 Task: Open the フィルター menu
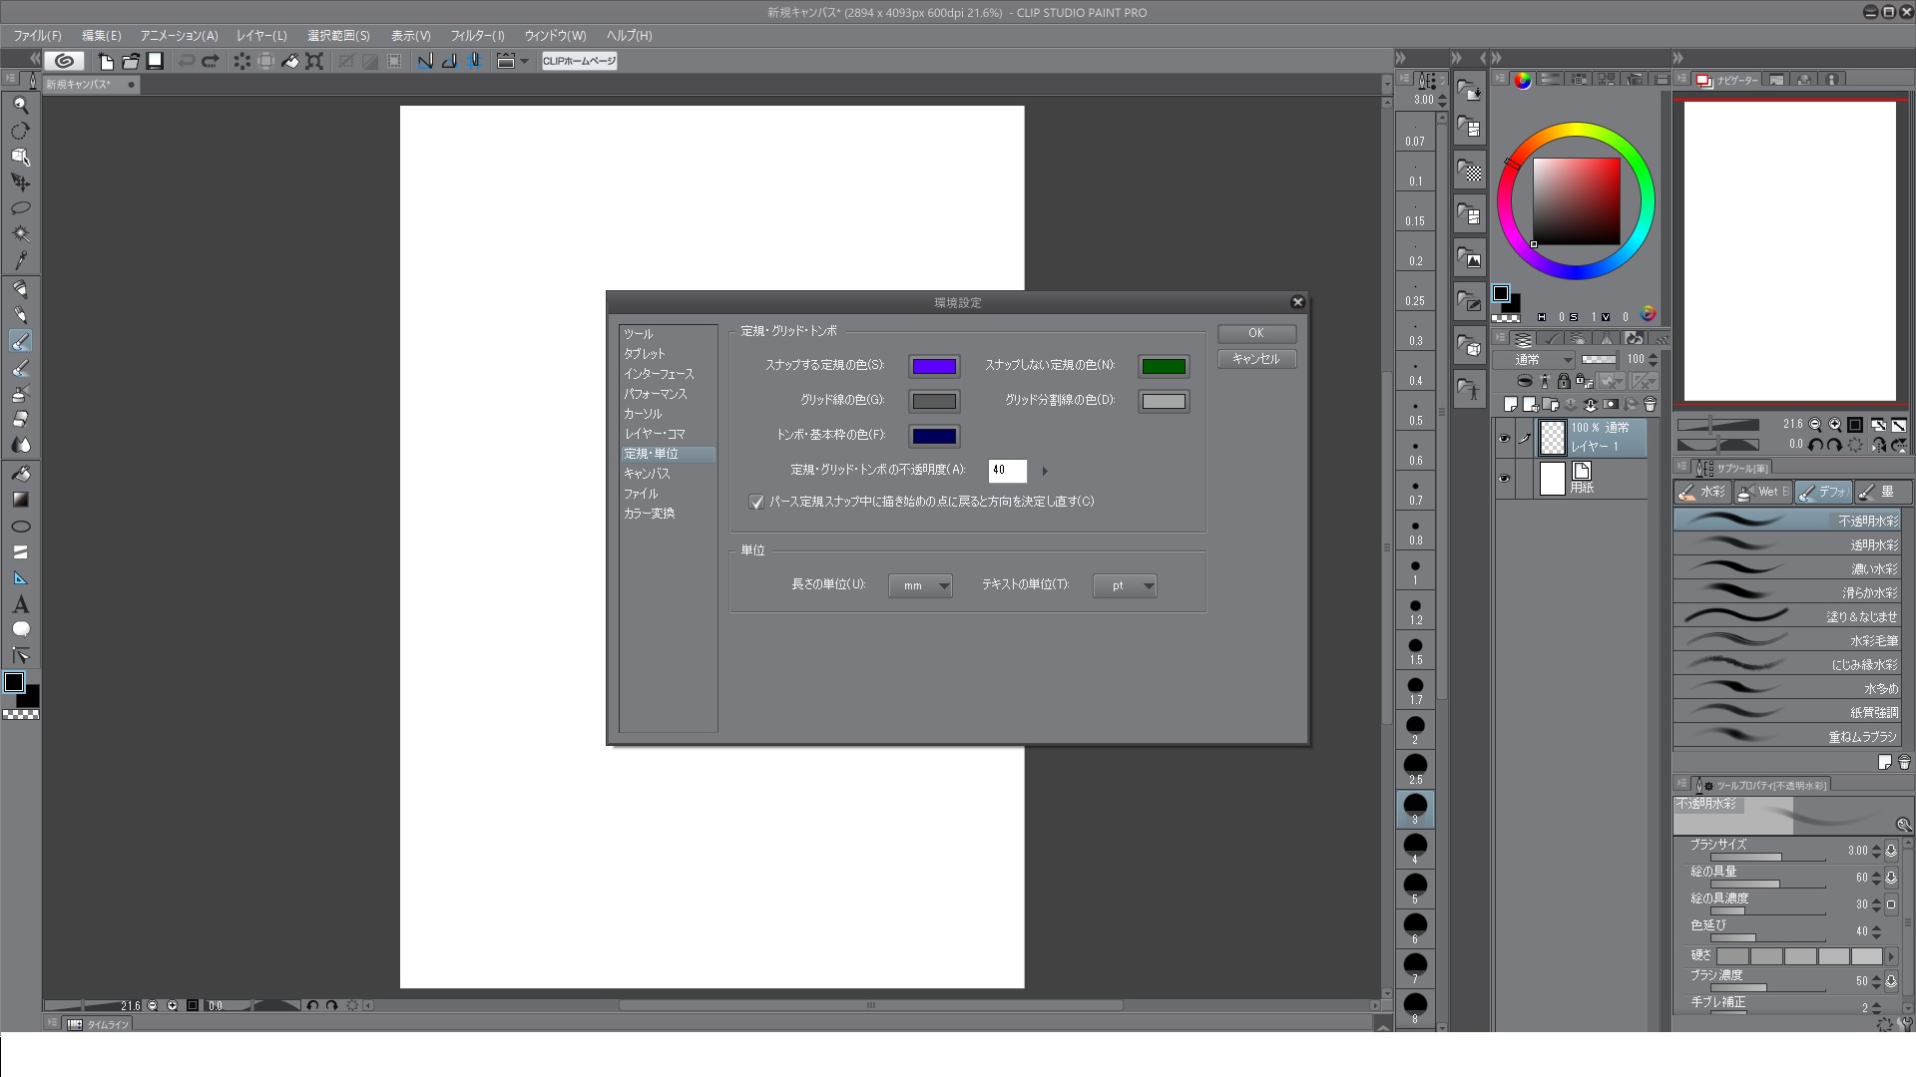477,35
